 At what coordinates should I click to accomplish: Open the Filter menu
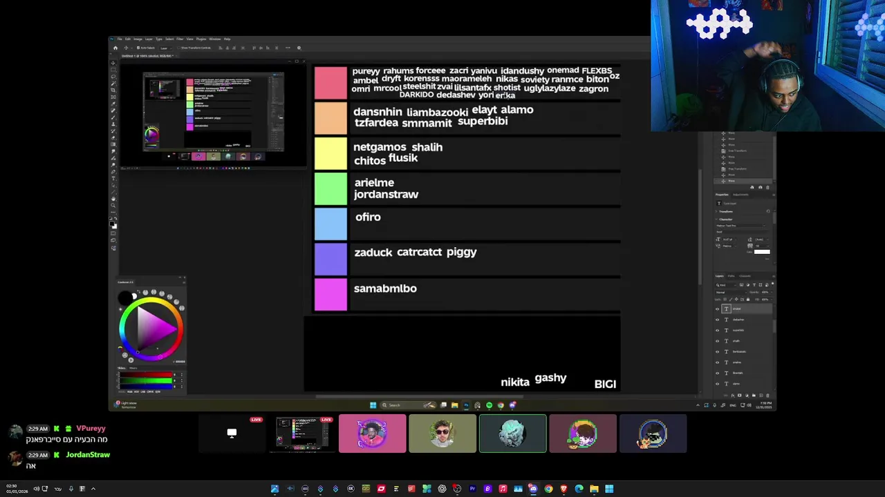tap(180, 39)
